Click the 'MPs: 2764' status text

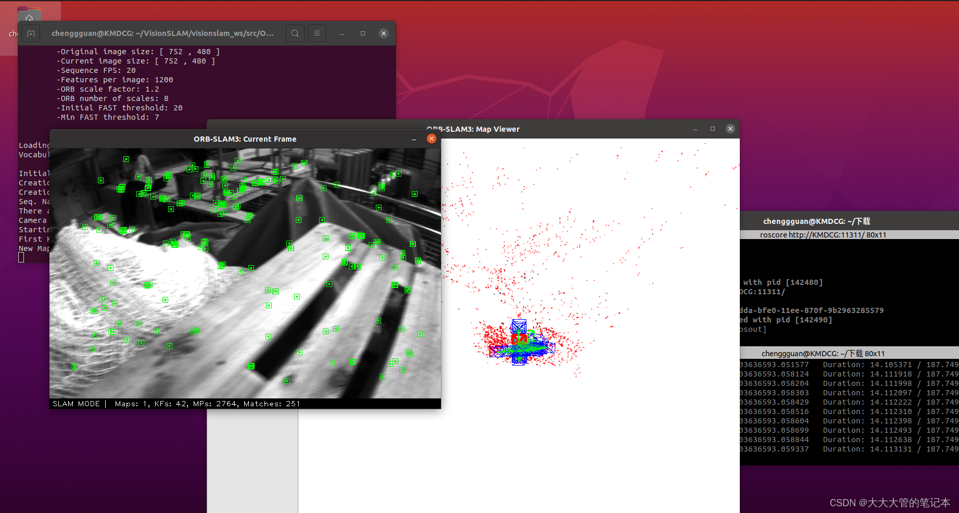point(216,404)
